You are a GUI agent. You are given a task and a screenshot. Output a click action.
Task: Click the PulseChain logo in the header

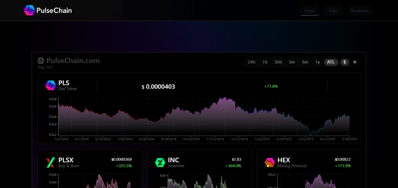[48, 10]
